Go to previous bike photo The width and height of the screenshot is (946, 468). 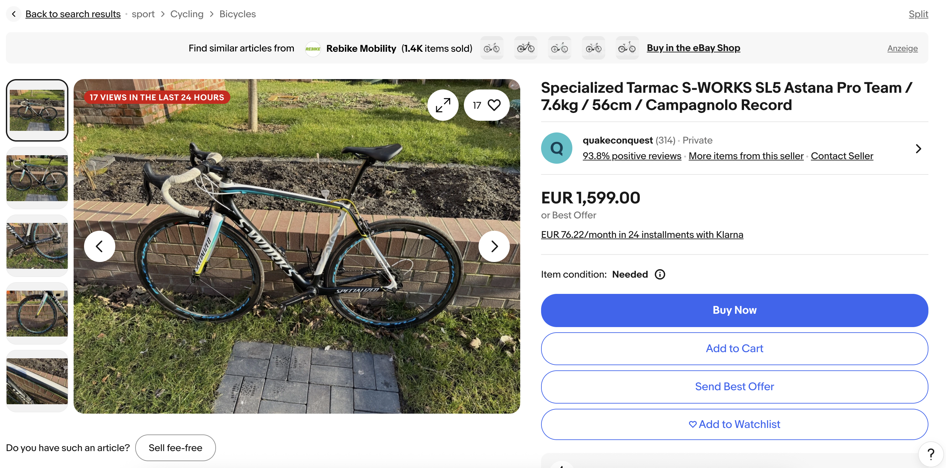pos(100,246)
